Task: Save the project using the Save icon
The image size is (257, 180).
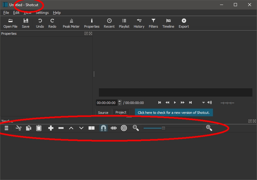Action: pyautogui.click(x=26, y=23)
